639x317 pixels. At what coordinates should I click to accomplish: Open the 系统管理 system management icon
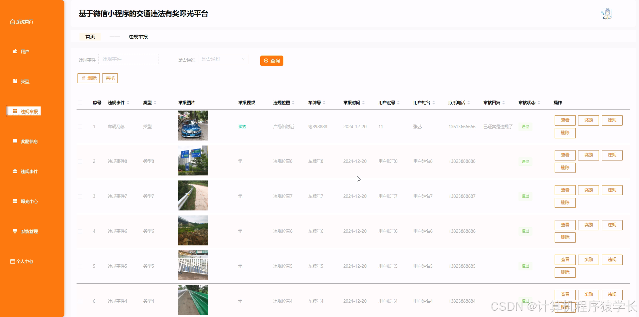click(14, 231)
